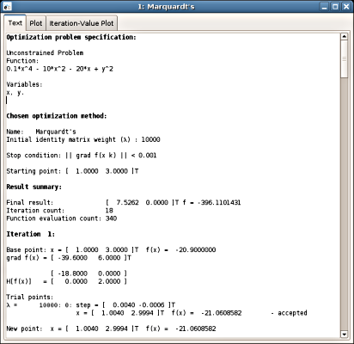Open the Plot tab
Image resolution: width=354 pixels, height=344 pixels.
(x=36, y=23)
